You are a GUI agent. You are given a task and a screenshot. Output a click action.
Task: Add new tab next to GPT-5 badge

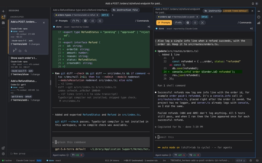pos(112,15)
